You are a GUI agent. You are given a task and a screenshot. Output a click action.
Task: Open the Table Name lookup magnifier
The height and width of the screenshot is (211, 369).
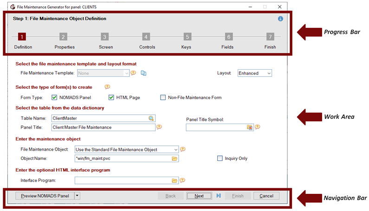click(x=151, y=119)
